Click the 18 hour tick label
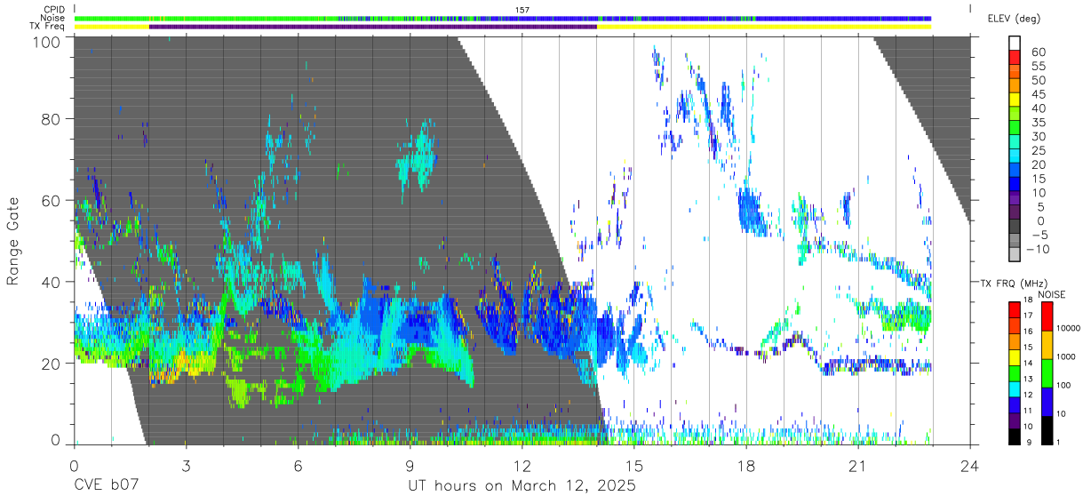The width and height of the screenshot is (1091, 504). click(746, 467)
